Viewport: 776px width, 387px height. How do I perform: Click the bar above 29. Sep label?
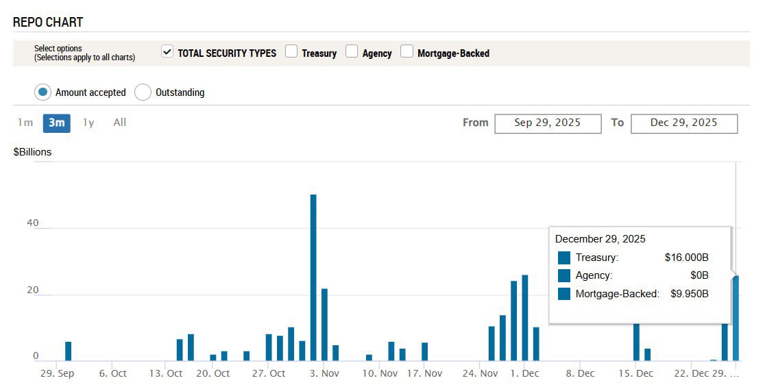coord(69,351)
